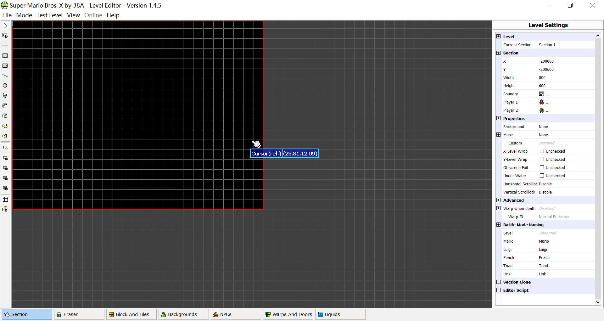Open the Online menu
604x321 pixels.
(x=93, y=15)
